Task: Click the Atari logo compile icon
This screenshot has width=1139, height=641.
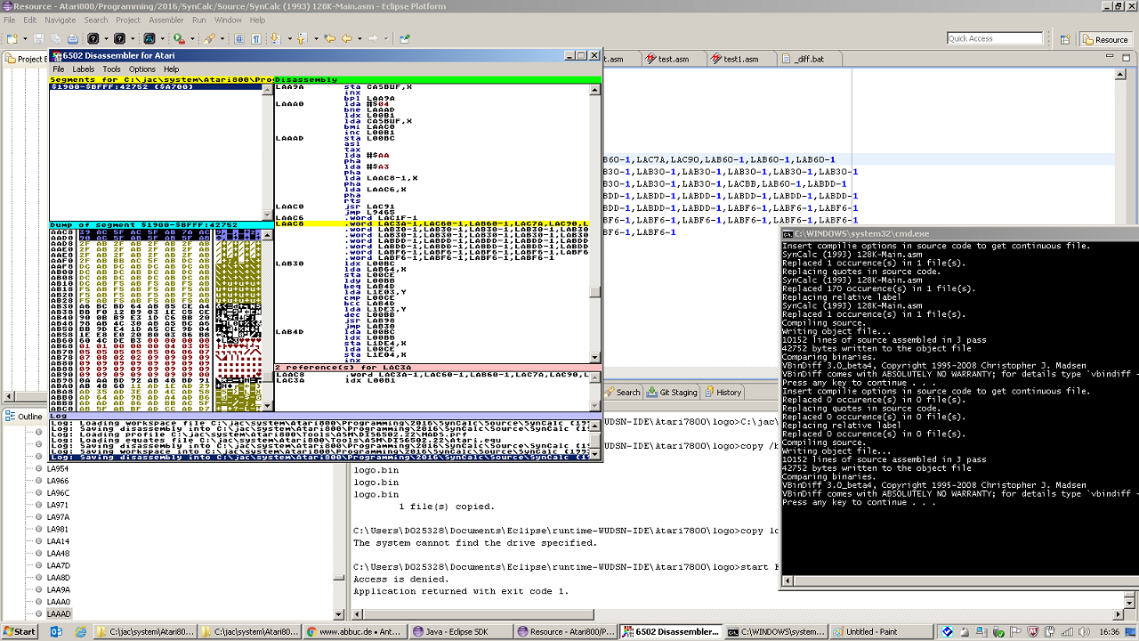Action: coord(149,39)
